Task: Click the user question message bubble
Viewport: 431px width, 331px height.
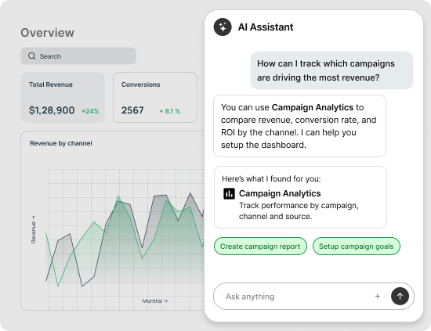Action: [331, 70]
